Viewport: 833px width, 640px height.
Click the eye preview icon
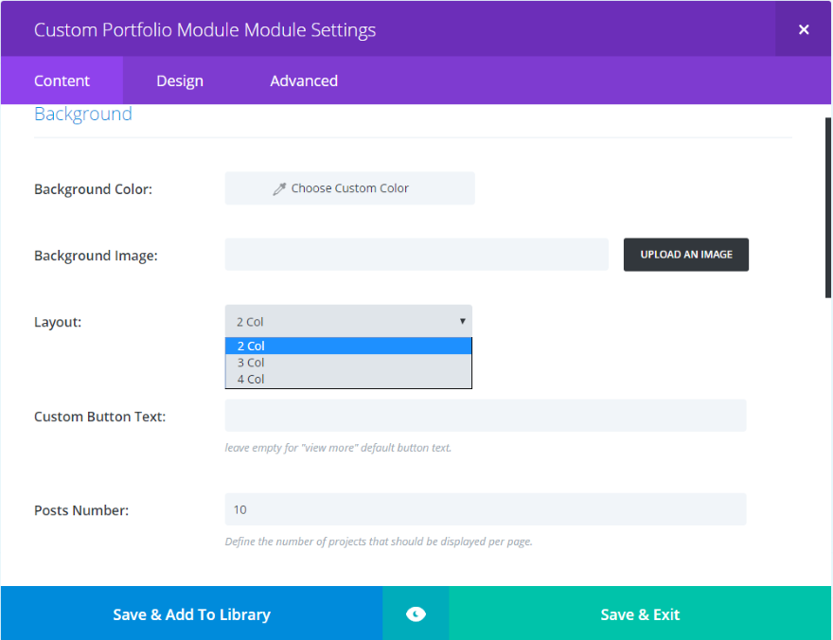416,614
